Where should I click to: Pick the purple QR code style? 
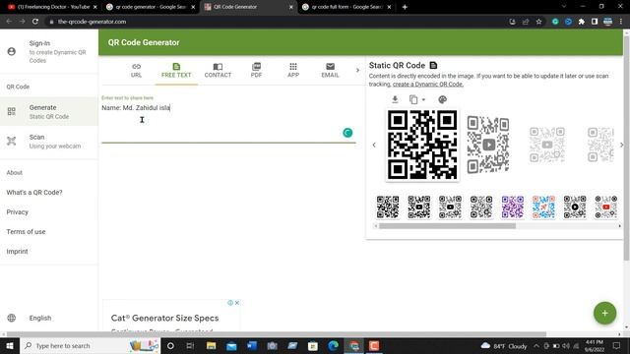[x=513, y=207]
